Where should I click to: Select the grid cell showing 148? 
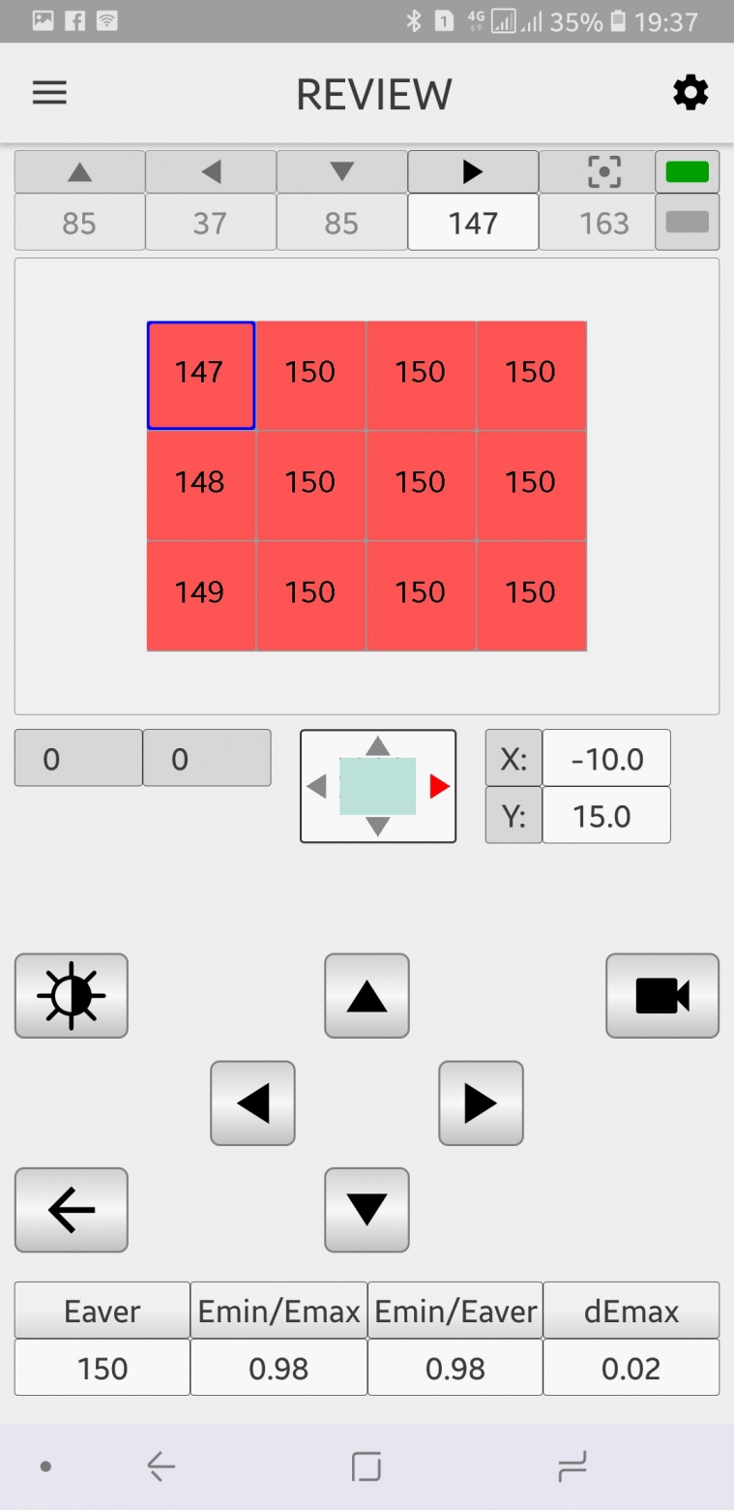coord(200,482)
